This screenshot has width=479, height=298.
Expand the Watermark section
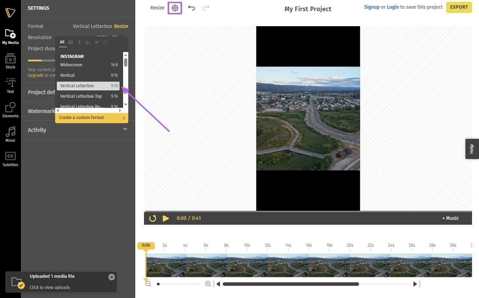tap(41, 111)
